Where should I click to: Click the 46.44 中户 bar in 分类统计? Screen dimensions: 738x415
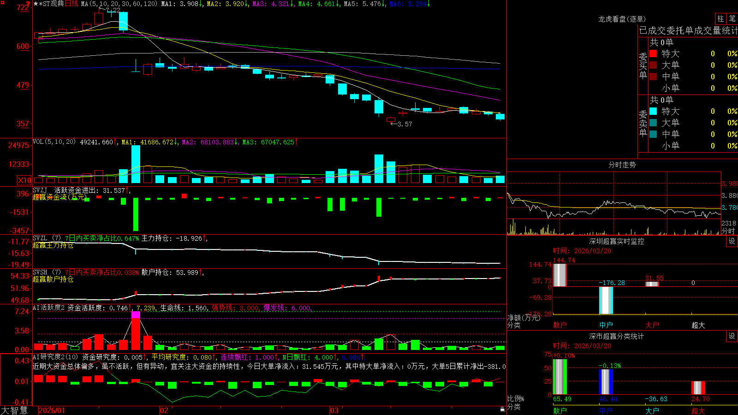point(606,382)
